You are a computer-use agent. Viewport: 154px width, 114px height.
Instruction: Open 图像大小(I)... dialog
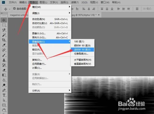50,33
